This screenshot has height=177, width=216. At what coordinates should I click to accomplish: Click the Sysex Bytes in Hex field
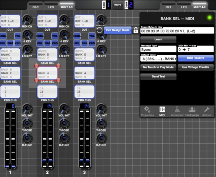(x=177, y=31)
